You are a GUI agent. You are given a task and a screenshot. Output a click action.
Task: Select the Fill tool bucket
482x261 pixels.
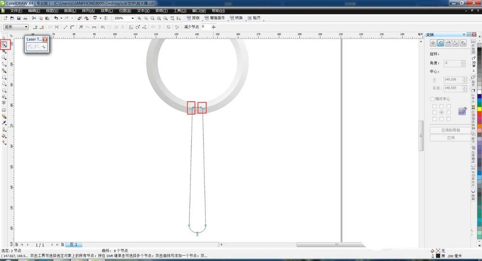tap(4, 136)
